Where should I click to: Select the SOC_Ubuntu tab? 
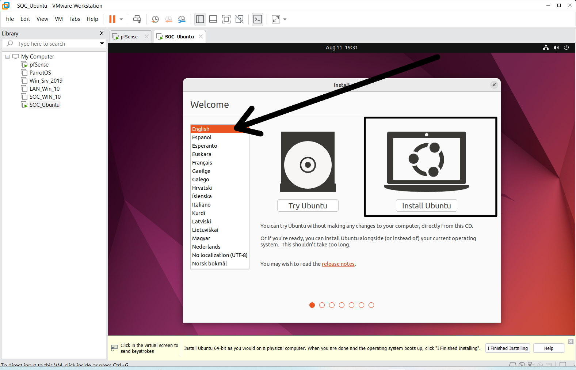179,37
